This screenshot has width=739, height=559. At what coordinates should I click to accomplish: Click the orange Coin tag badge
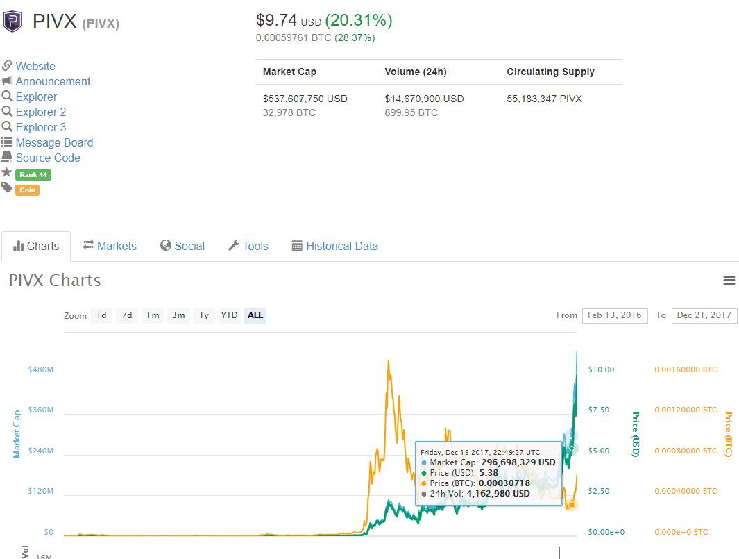point(27,190)
